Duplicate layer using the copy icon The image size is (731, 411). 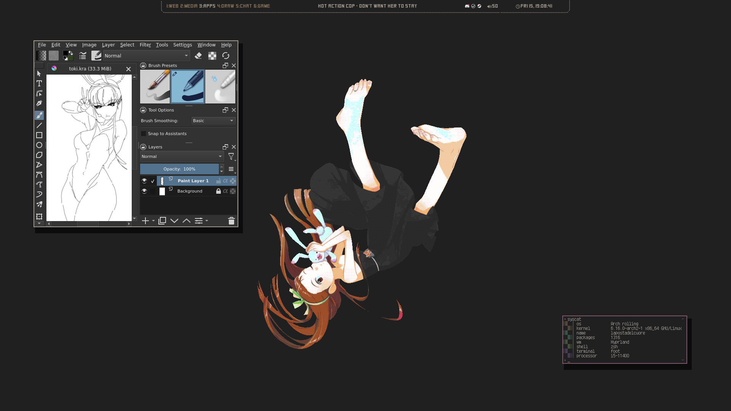(x=162, y=221)
